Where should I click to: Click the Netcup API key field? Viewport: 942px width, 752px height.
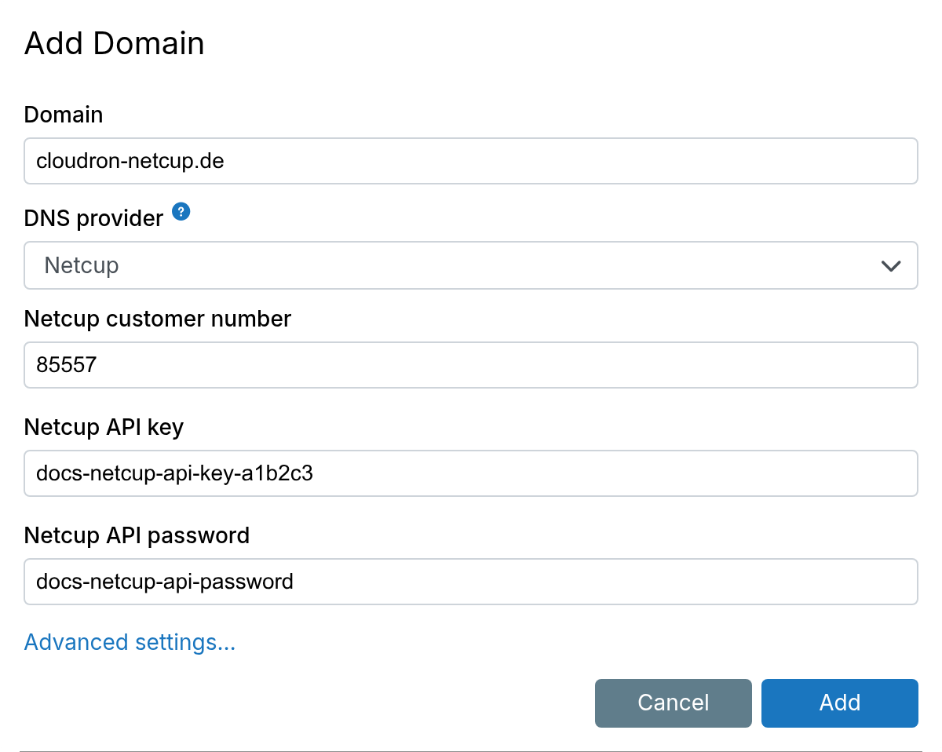471,473
